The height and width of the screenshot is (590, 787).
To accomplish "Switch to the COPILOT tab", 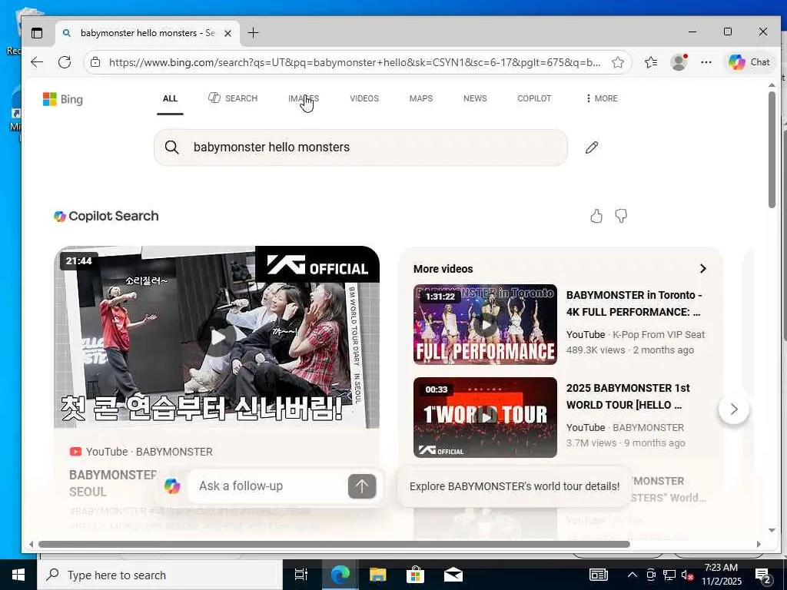I will 534,98.
